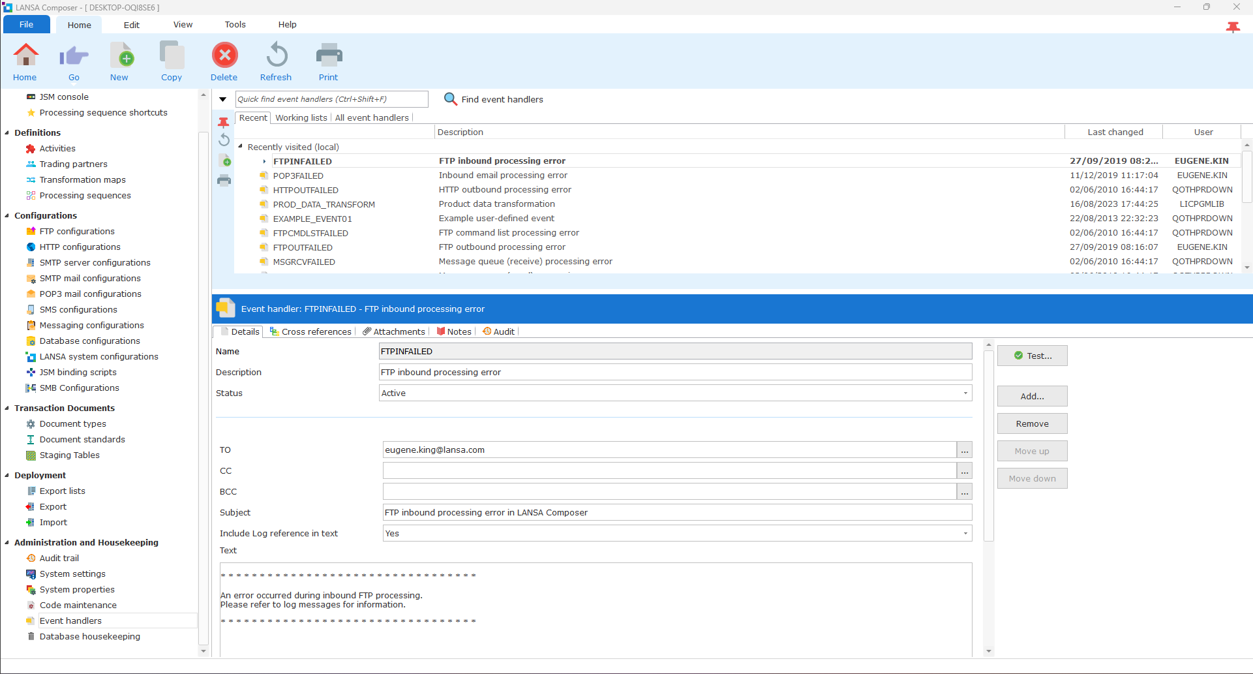The width and height of the screenshot is (1253, 674).
Task: Open the File menu
Action: (x=27, y=24)
